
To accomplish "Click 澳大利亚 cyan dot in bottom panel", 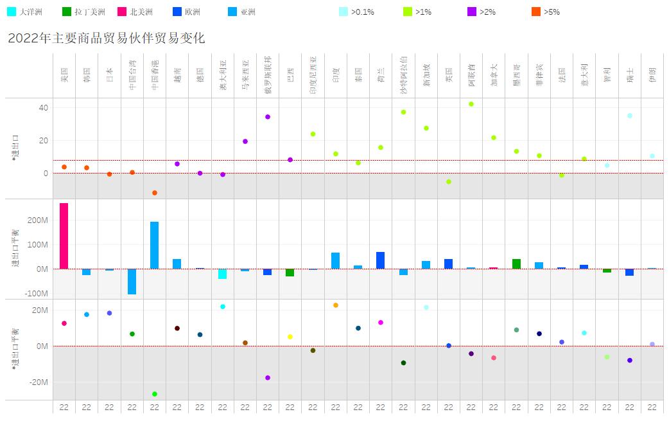I will click(222, 307).
